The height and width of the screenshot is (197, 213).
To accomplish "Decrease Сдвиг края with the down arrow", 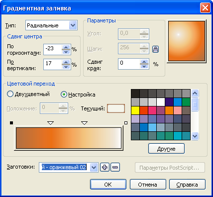I will [x=144, y=66].
